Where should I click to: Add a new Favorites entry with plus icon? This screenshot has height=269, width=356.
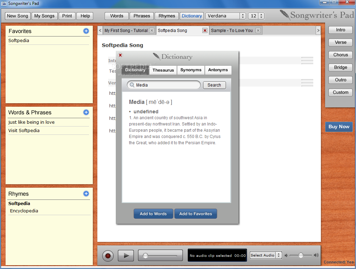pyautogui.click(x=86, y=31)
